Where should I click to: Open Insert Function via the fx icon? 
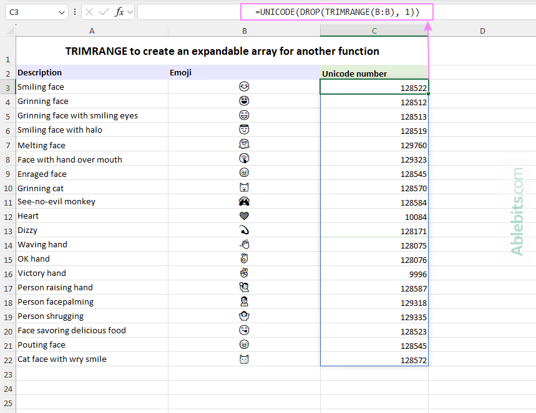pos(120,12)
